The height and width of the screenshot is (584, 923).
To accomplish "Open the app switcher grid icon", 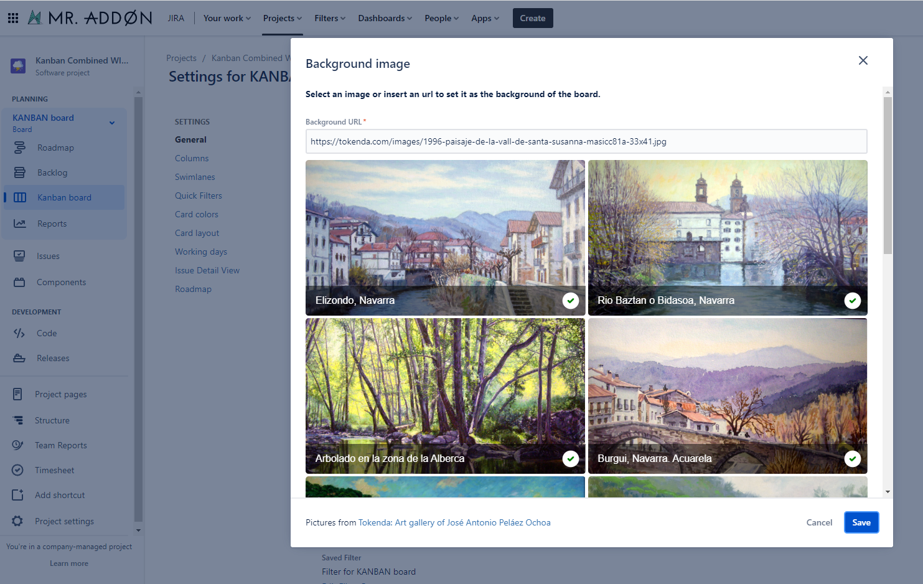I will click(13, 18).
